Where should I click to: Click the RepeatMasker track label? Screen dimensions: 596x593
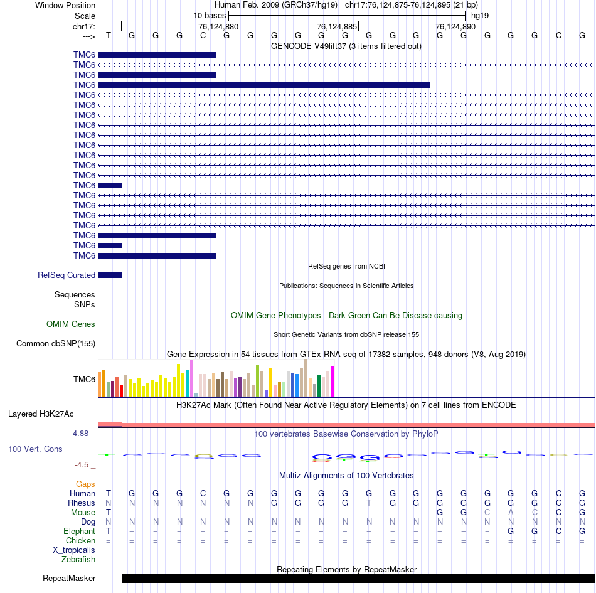click(69, 578)
